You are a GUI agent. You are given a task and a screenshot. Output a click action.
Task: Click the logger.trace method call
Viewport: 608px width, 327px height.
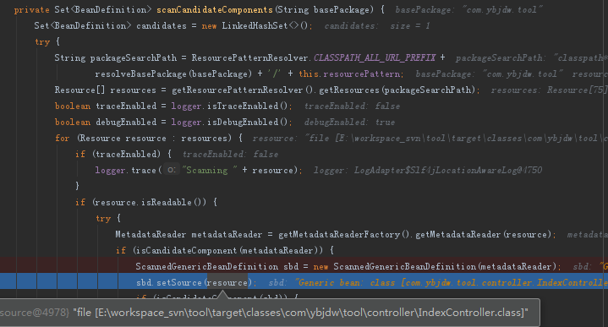(125, 171)
